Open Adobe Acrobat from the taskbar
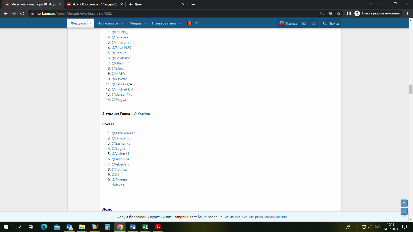The height and width of the screenshot is (232, 413). pyautogui.click(x=158, y=227)
